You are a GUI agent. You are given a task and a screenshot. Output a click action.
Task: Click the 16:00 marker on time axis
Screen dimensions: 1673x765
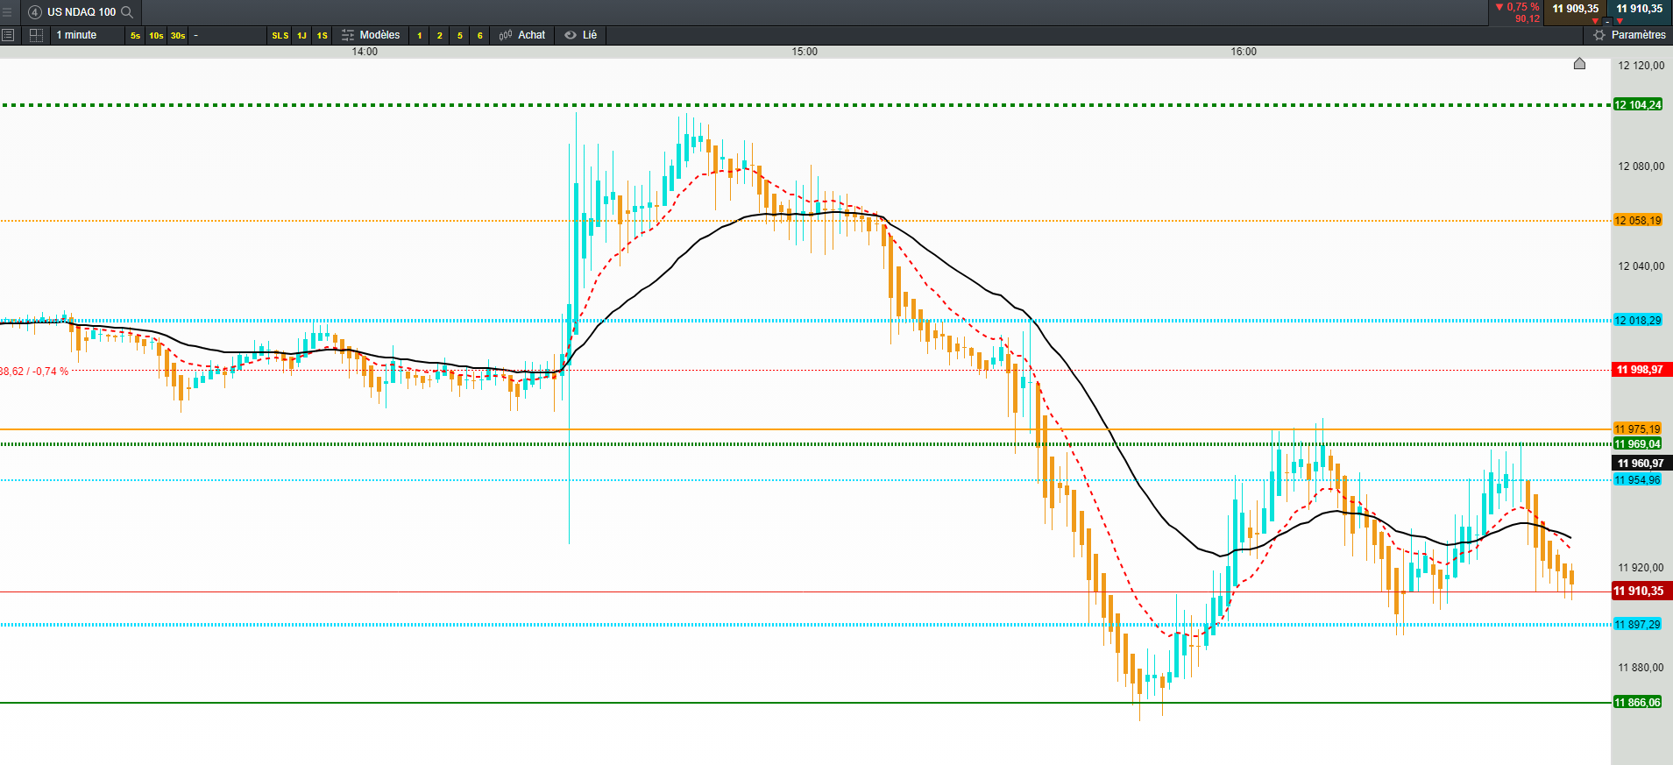click(x=1244, y=52)
